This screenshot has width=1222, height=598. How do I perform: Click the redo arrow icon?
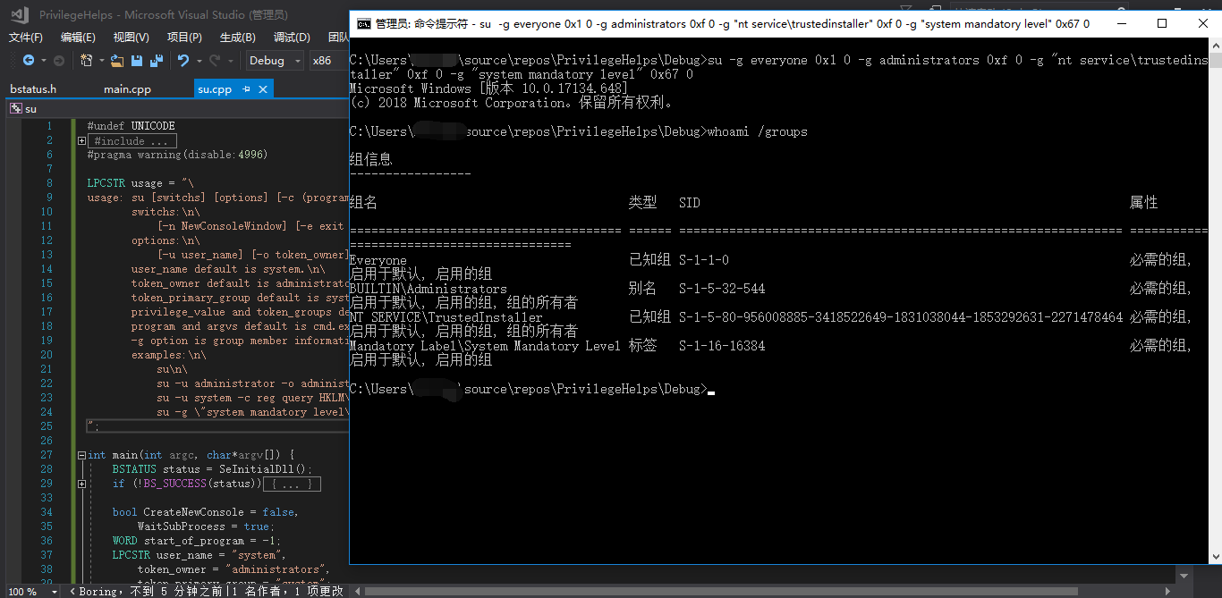tap(214, 61)
